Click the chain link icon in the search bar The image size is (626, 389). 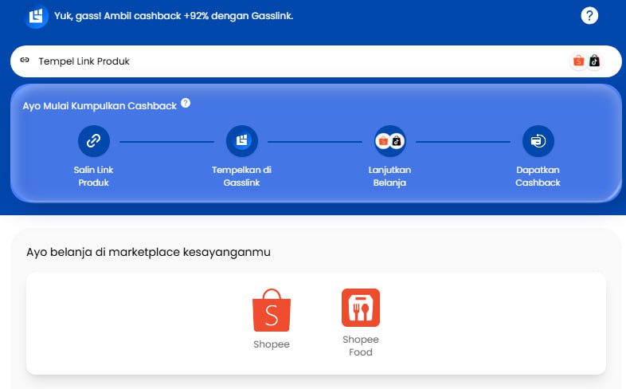pos(25,61)
